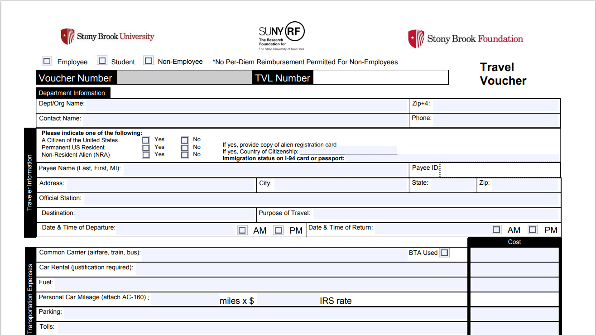Select Yes for Non-Resident Alien

pyautogui.click(x=146, y=154)
